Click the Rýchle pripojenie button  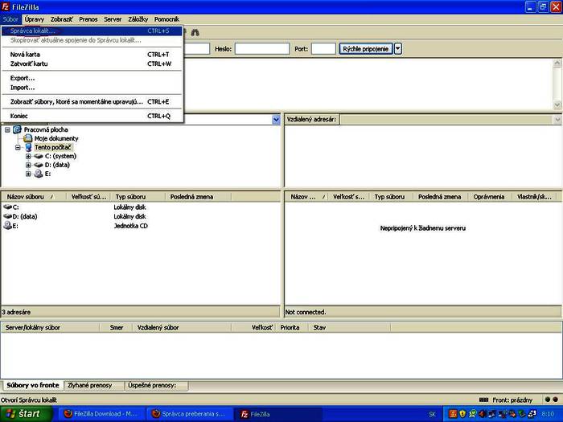pos(365,49)
